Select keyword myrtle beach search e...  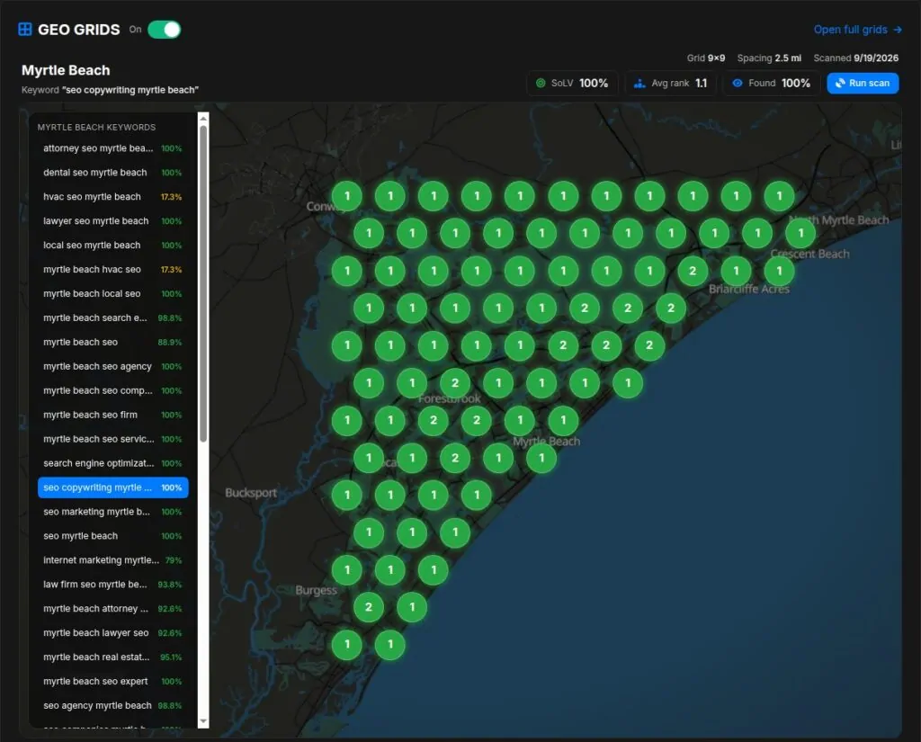click(x=112, y=317)
